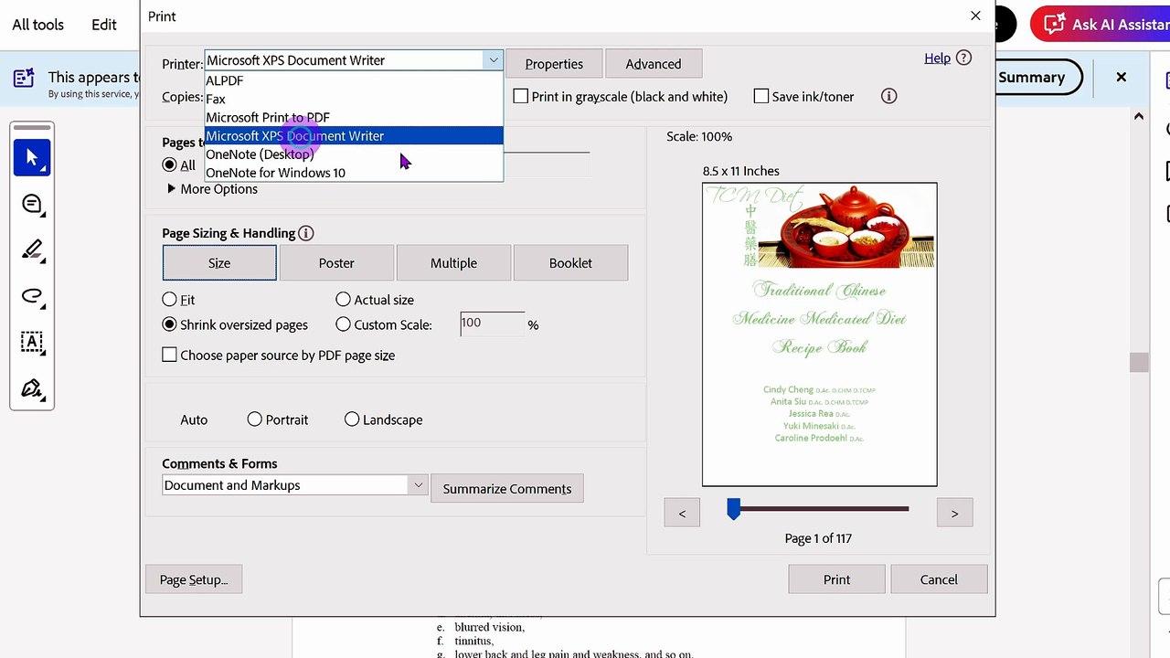Select the All pages radio button

click(169, 165)
